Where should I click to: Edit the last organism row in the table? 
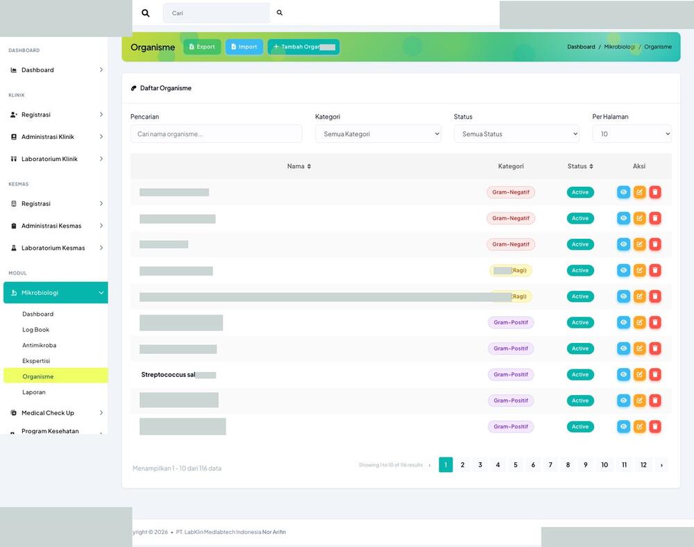click(639, 427)
